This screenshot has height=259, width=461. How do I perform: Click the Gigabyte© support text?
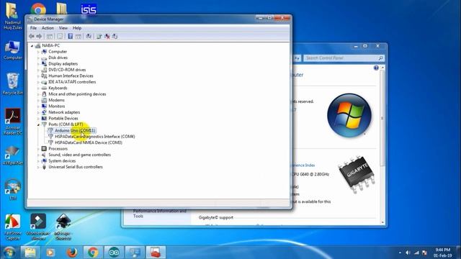coord(216,217)
